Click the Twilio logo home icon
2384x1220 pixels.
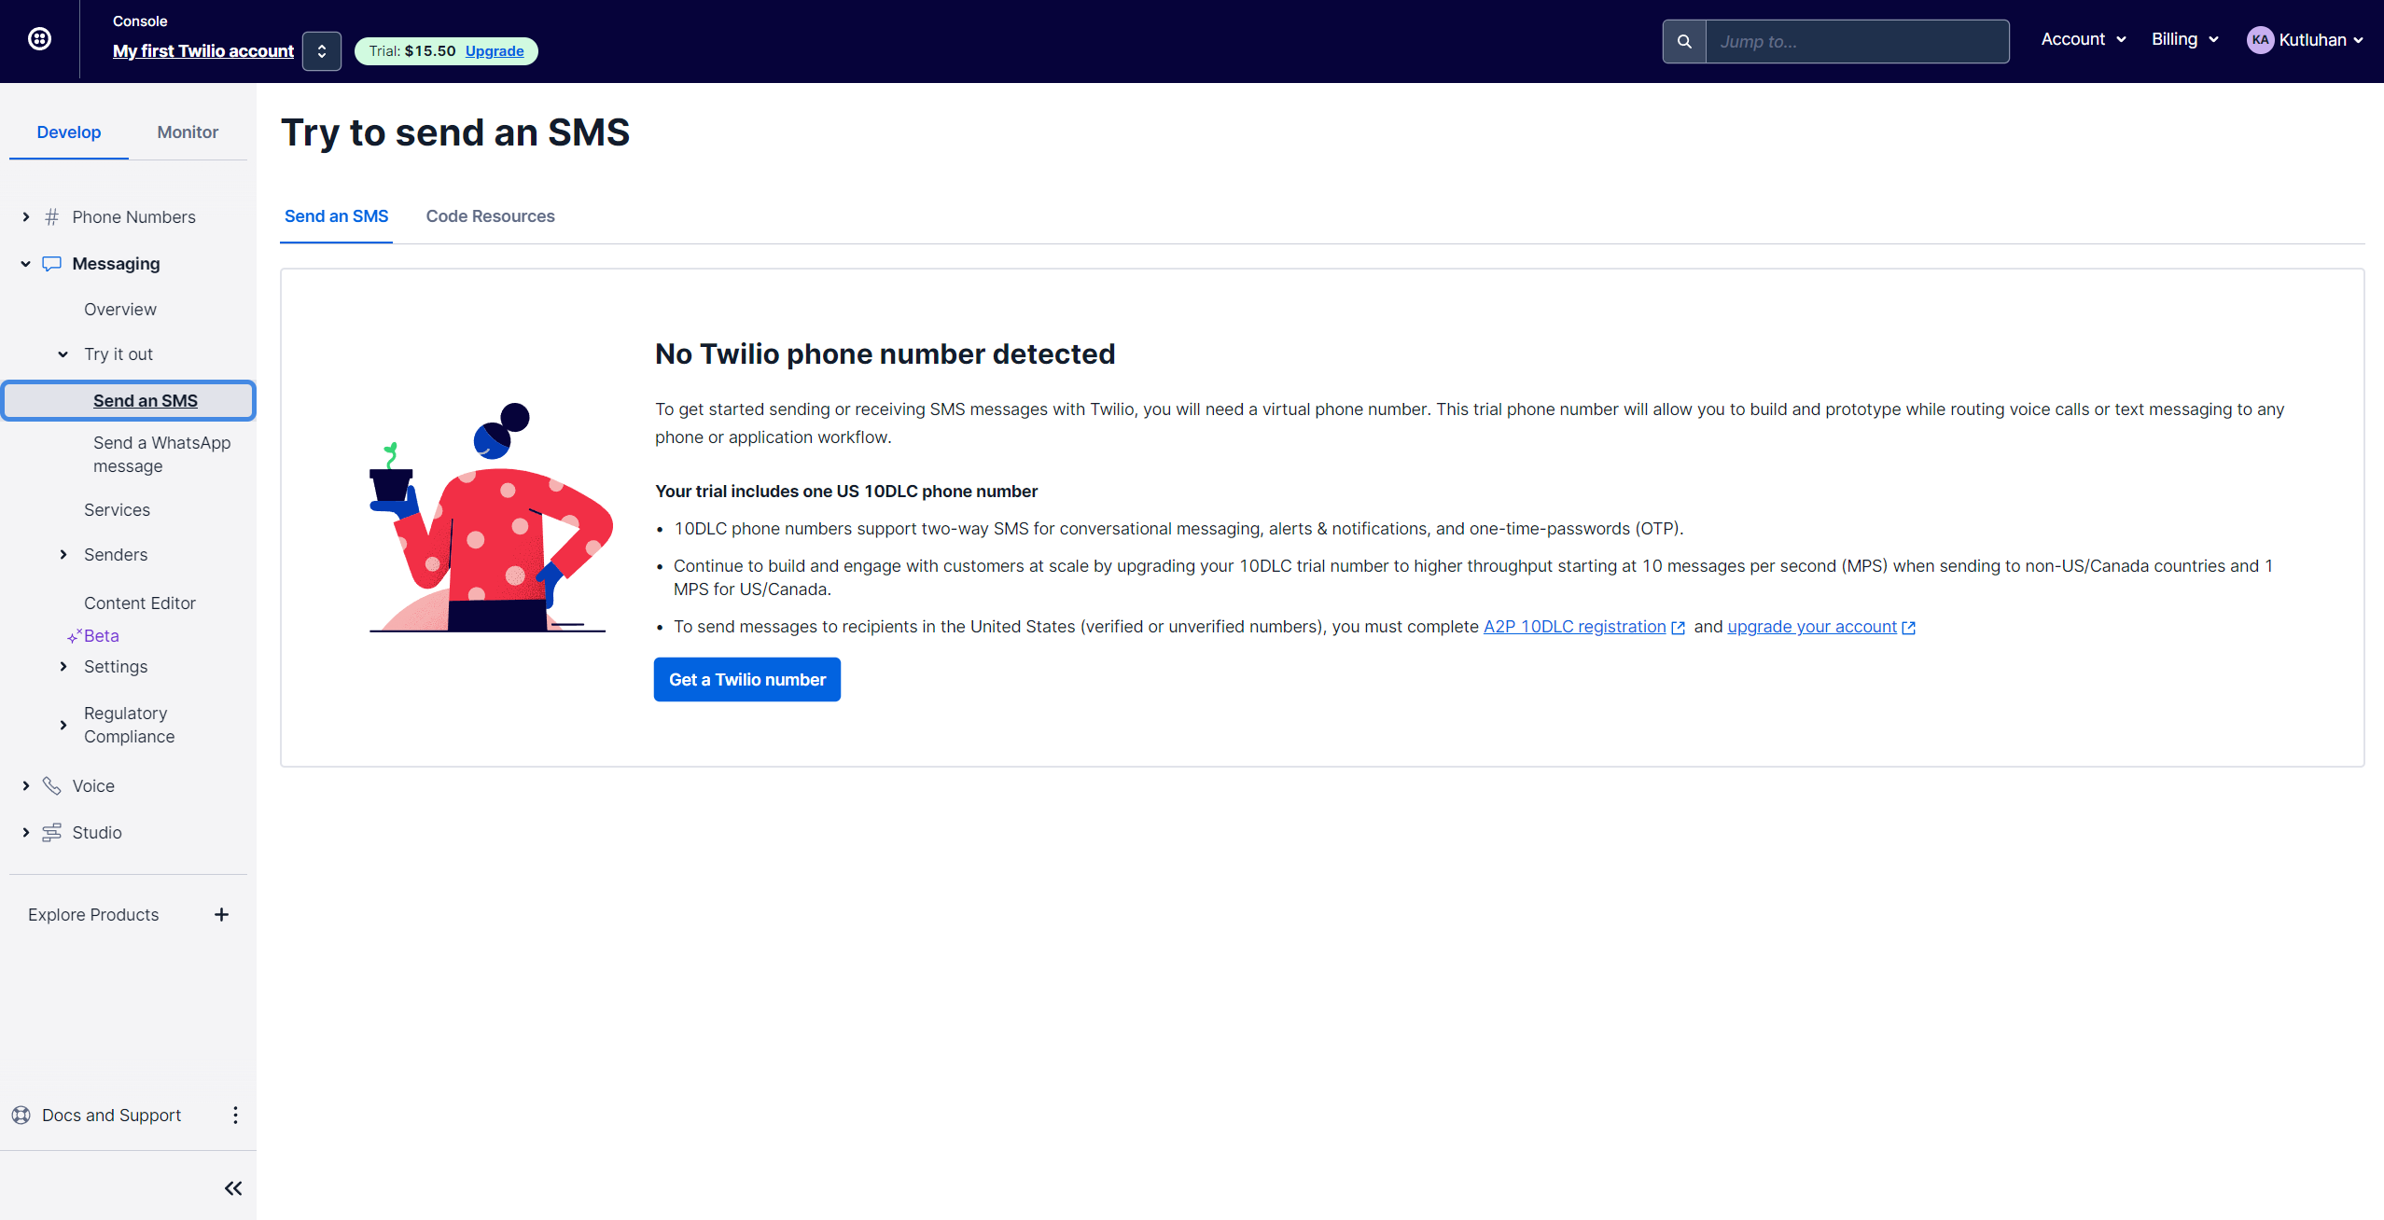(39, 39)
